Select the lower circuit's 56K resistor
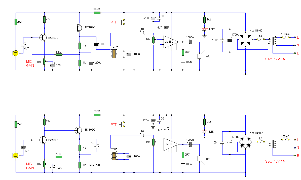 pyautogui.click(x=58, y=157)
